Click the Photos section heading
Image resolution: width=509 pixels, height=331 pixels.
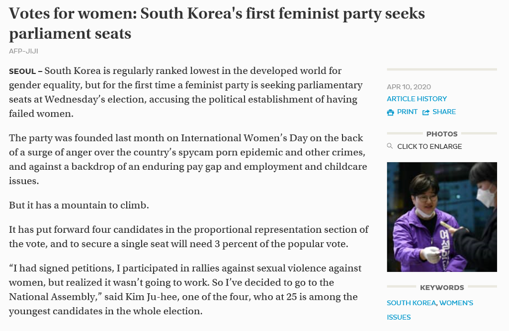click(x=442, y=134)
